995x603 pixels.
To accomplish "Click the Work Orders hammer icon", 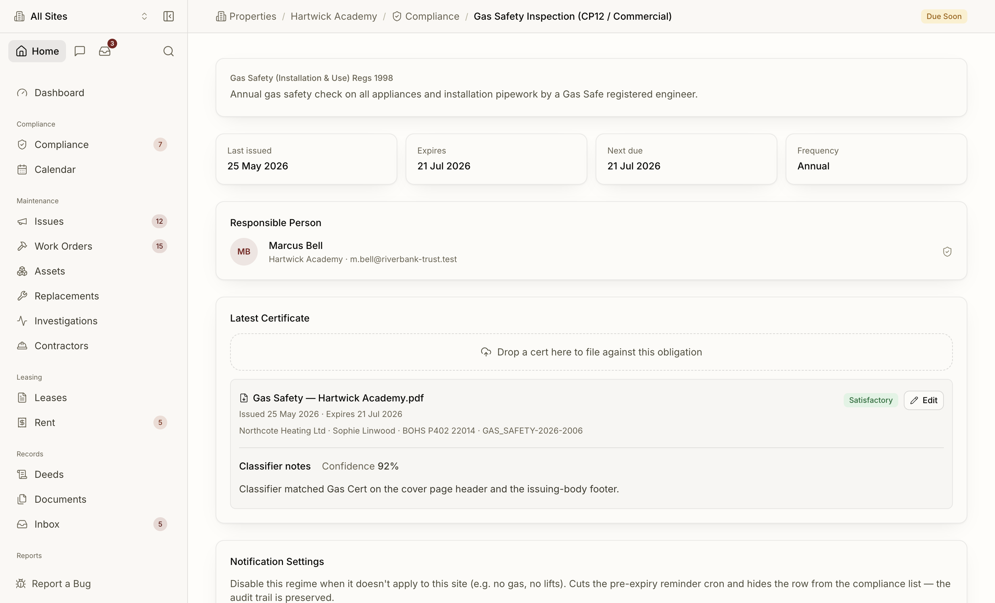I will pos(22,246).
